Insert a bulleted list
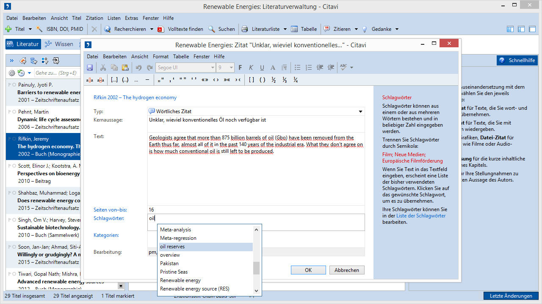Viewport: 542px width, 304px height. (x=298, y=68)
